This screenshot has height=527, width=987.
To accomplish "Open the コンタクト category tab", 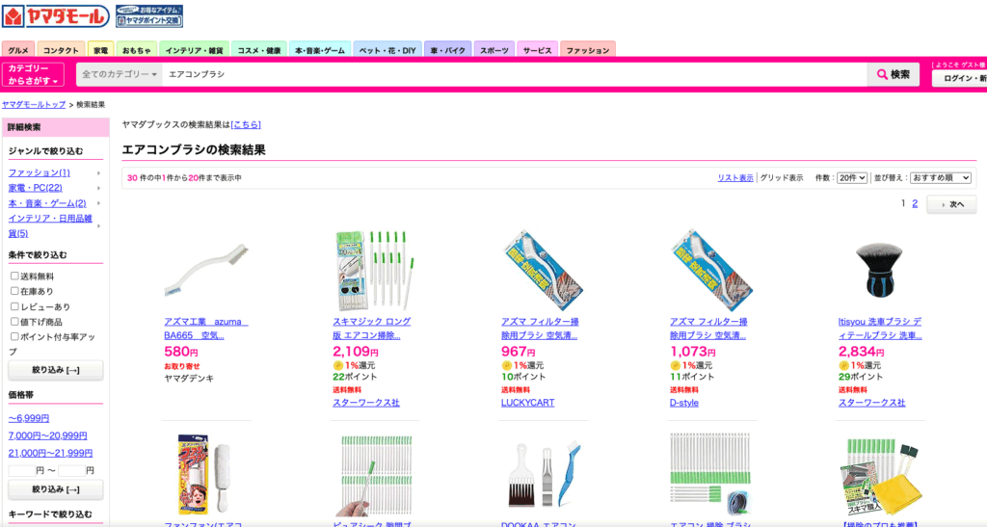I will click(x=61, y=50).
